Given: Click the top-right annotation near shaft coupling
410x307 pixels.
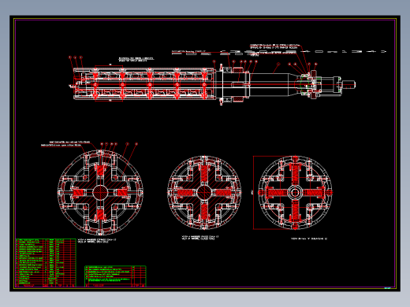Looking at the screenshot, I should pyautogui.click(x=274, y=46).
